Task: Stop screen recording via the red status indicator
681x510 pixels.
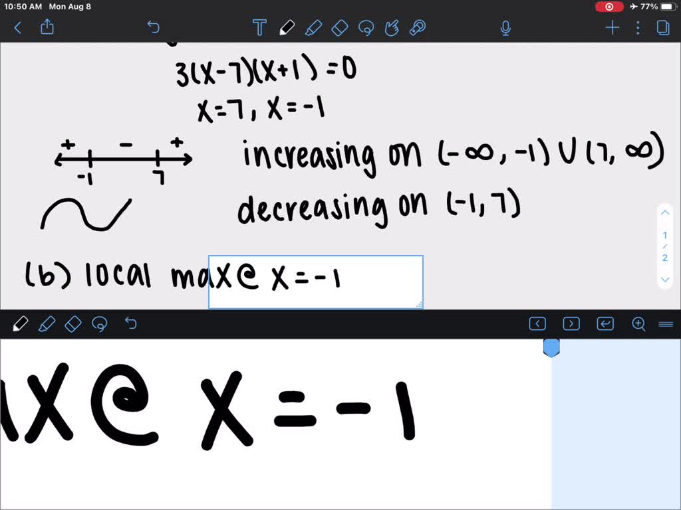Action: (609, 7)
